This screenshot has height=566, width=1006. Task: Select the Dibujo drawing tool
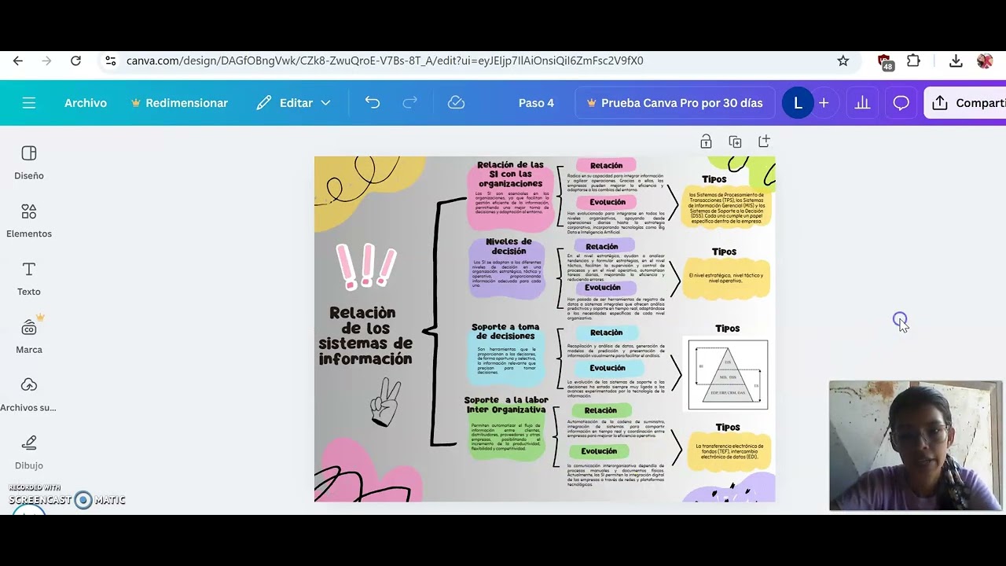pyautogui.click(x=29, y=453)
